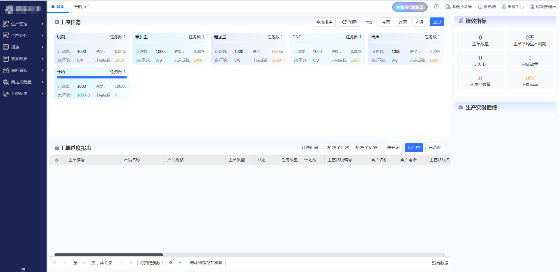Switch to the 首页 tab
Screen dimensions: 559x272
(58, 7)
